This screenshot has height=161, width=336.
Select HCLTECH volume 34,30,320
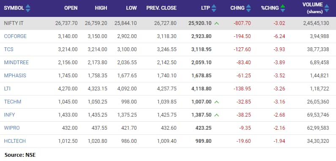tap(318, 141)
